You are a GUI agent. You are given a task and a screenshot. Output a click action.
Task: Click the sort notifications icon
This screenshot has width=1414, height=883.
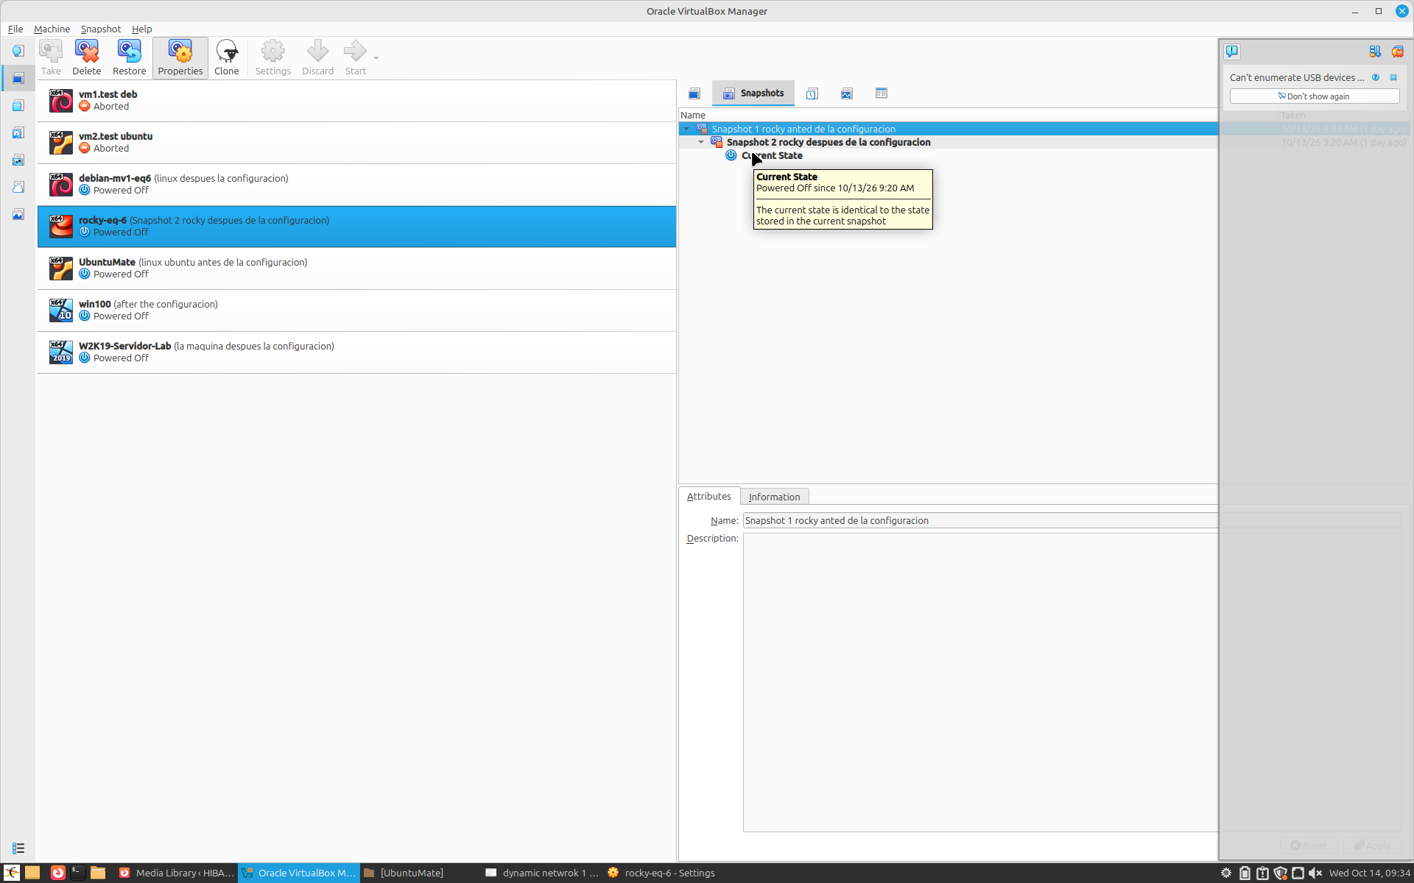[1375, 52]
